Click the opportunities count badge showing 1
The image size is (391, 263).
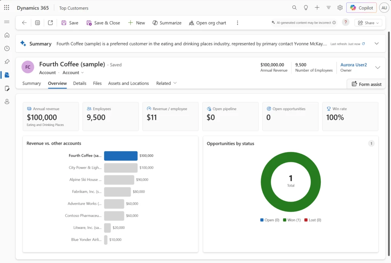371,144
